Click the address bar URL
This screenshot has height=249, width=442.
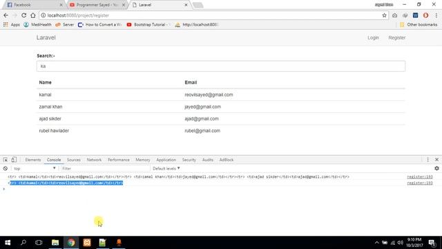point(78,15)
